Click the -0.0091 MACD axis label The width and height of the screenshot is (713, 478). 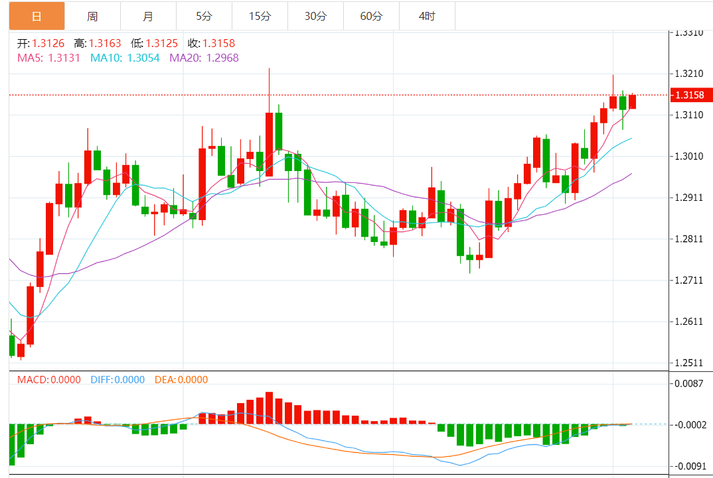click(x=690, y=466)
